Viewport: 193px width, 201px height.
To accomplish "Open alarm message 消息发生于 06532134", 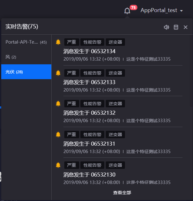I will 89,51.
